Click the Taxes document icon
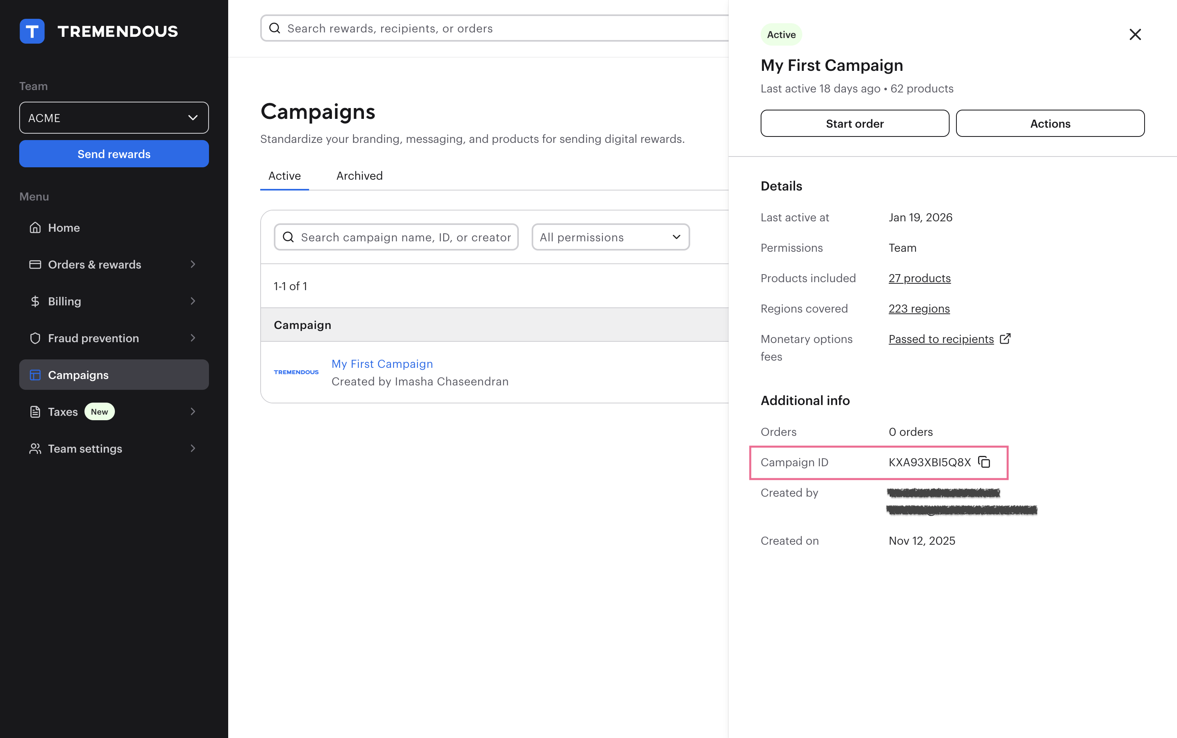This screenshot has width=1177, height=738. tap(35, 412)
